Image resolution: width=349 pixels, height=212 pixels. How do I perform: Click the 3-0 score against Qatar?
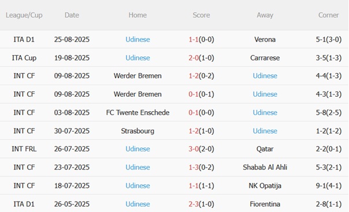coord(194,149)
